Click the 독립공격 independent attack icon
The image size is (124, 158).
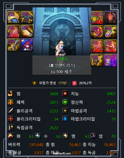tap(11, 127)
